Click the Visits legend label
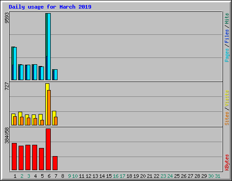232x181 pixels. pyautogui.click(x=227, y=98)
